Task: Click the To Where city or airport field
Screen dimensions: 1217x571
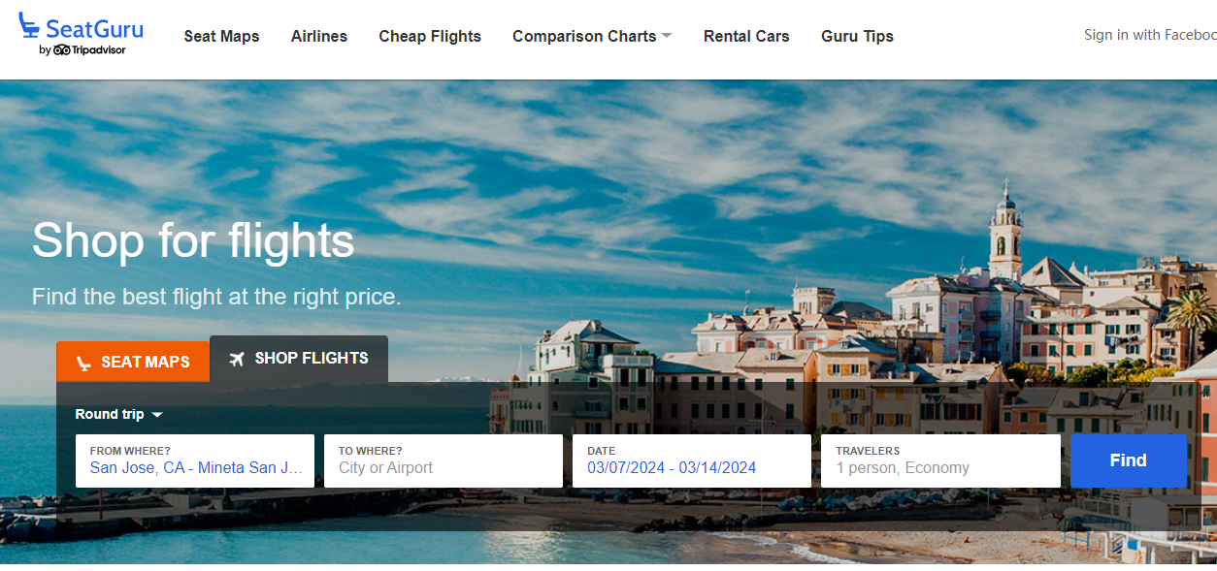Action: tap(444, 460)
